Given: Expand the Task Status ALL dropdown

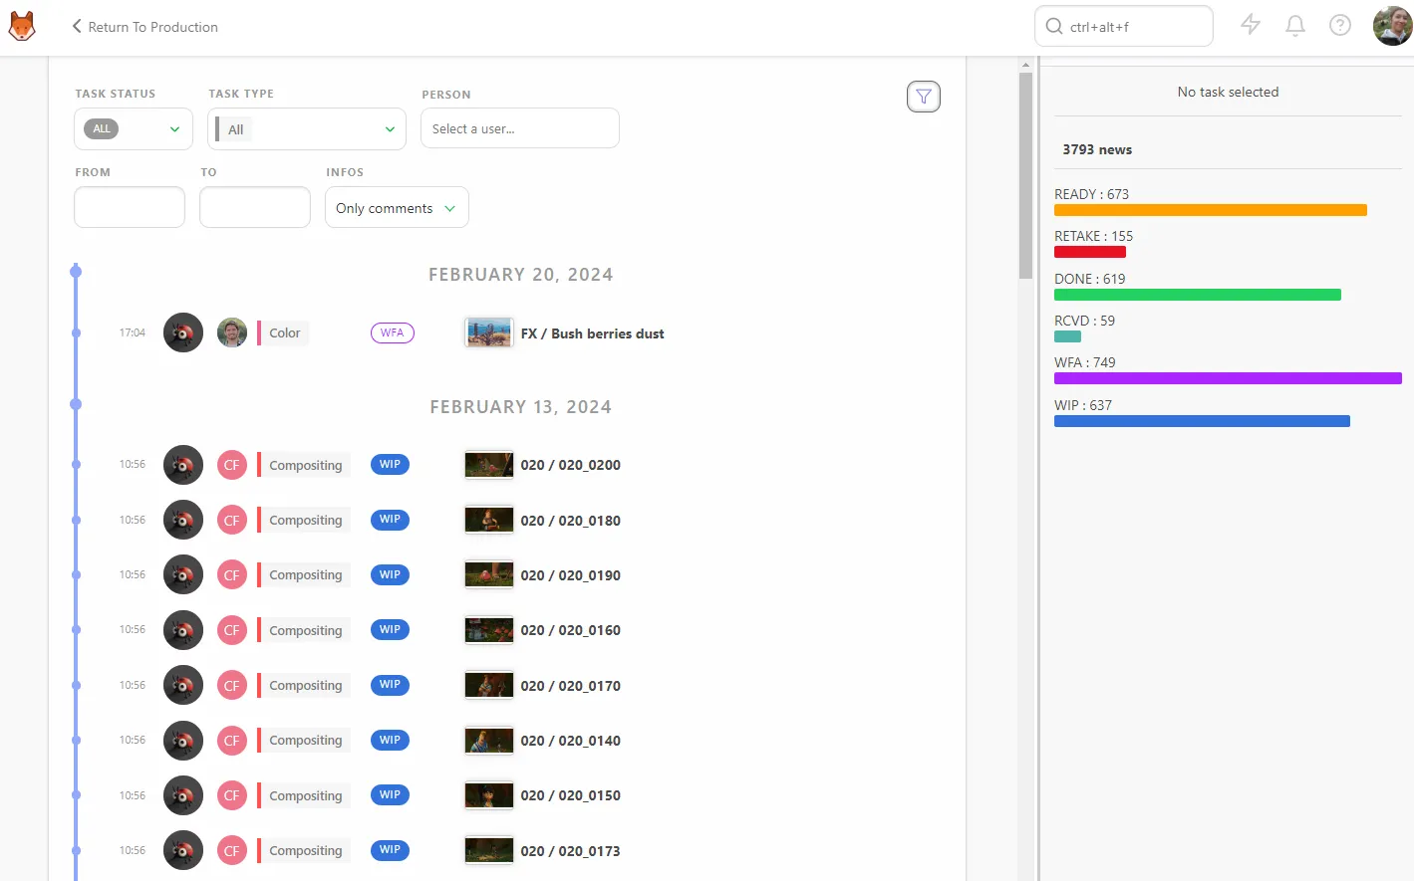Looking at the screenshot, I should tap(134, 129).
